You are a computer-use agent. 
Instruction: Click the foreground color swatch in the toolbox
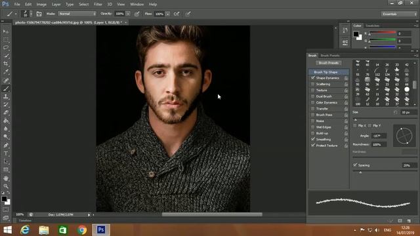point(4,199)
